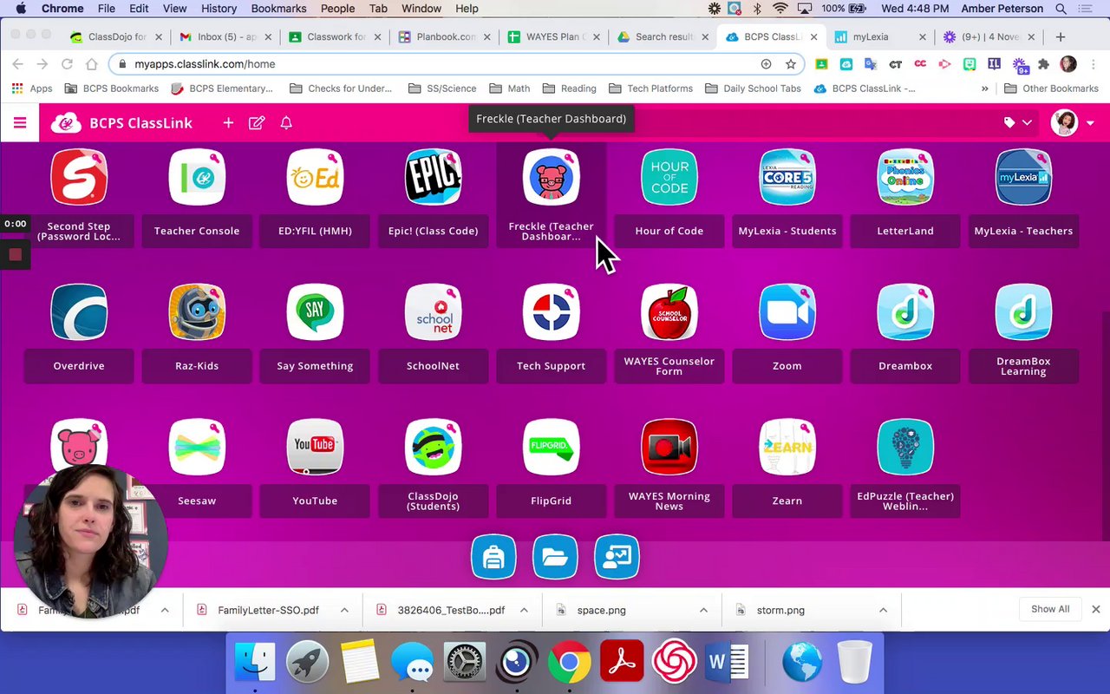1110x694 pixels.
Task: Open Daily School Tabs bookmark folder
Action: point(754,88)
